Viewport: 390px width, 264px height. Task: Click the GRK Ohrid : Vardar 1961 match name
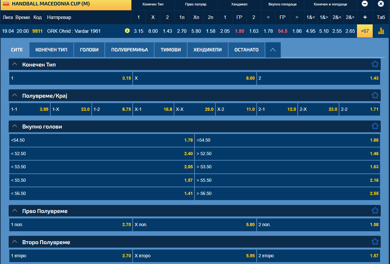[x=74, y=31]
